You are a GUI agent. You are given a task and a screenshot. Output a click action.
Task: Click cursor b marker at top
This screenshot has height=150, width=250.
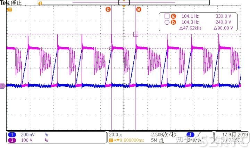click(x=108, y=10)
